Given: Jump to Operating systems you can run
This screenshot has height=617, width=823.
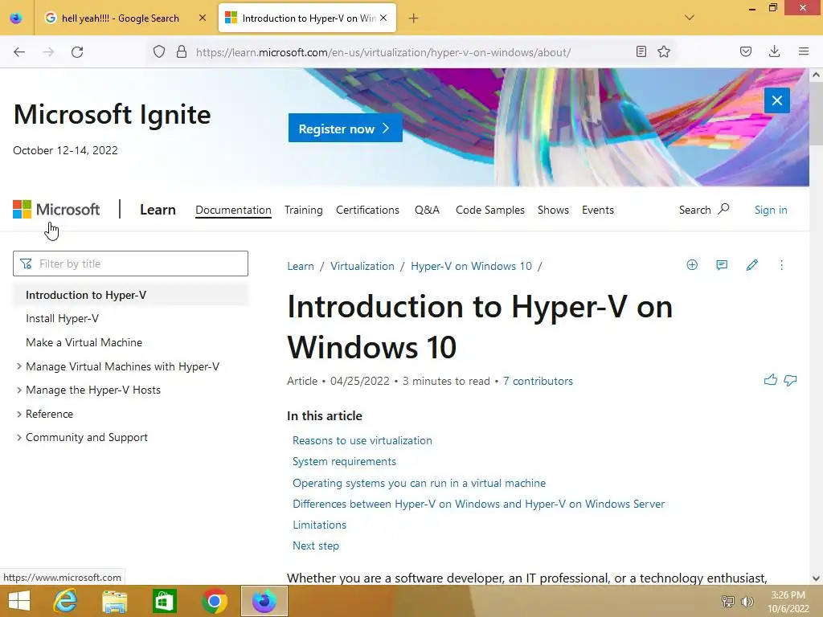Looking at the screenshot, I should pos(419,483).
